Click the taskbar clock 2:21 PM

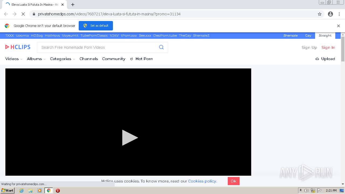click(x=331, y=190)
